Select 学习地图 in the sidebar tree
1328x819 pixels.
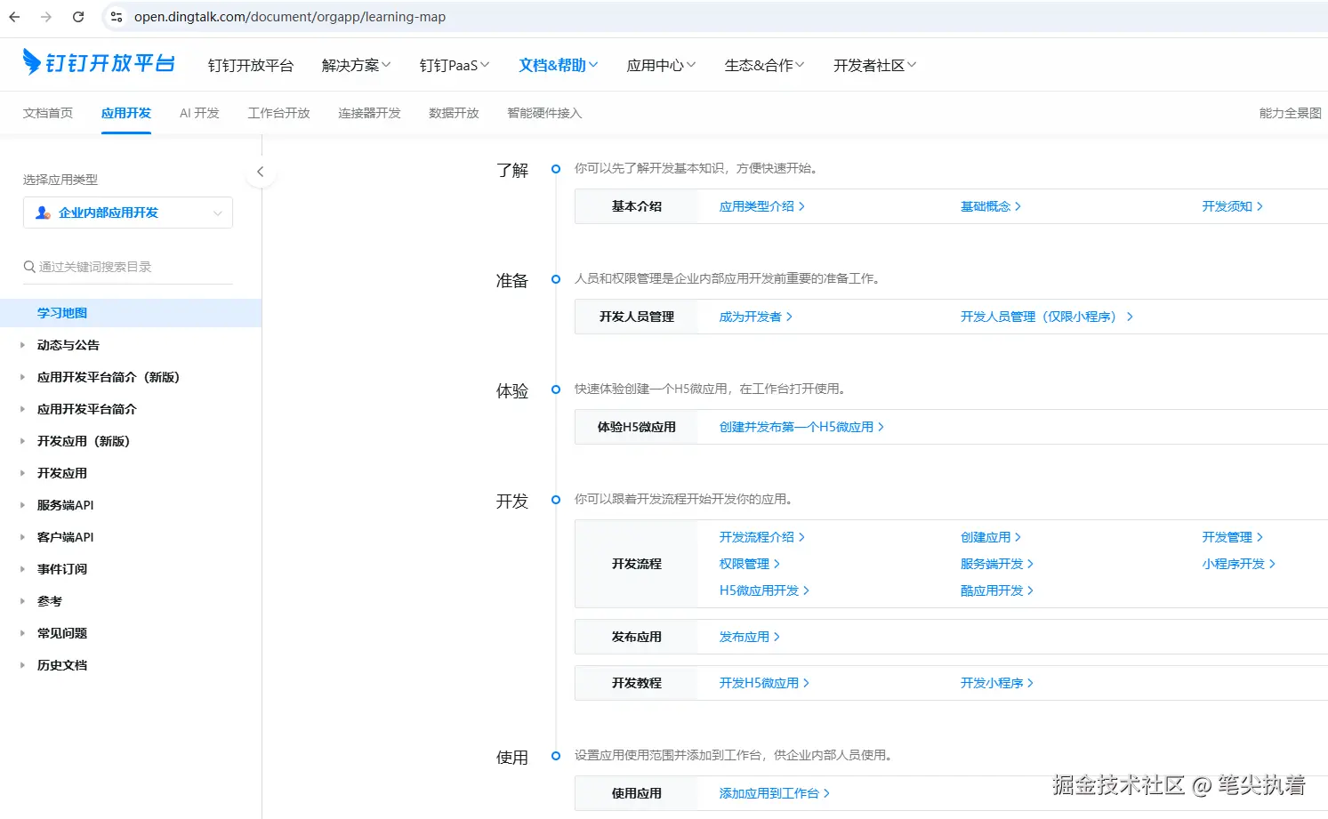[61, 312]
